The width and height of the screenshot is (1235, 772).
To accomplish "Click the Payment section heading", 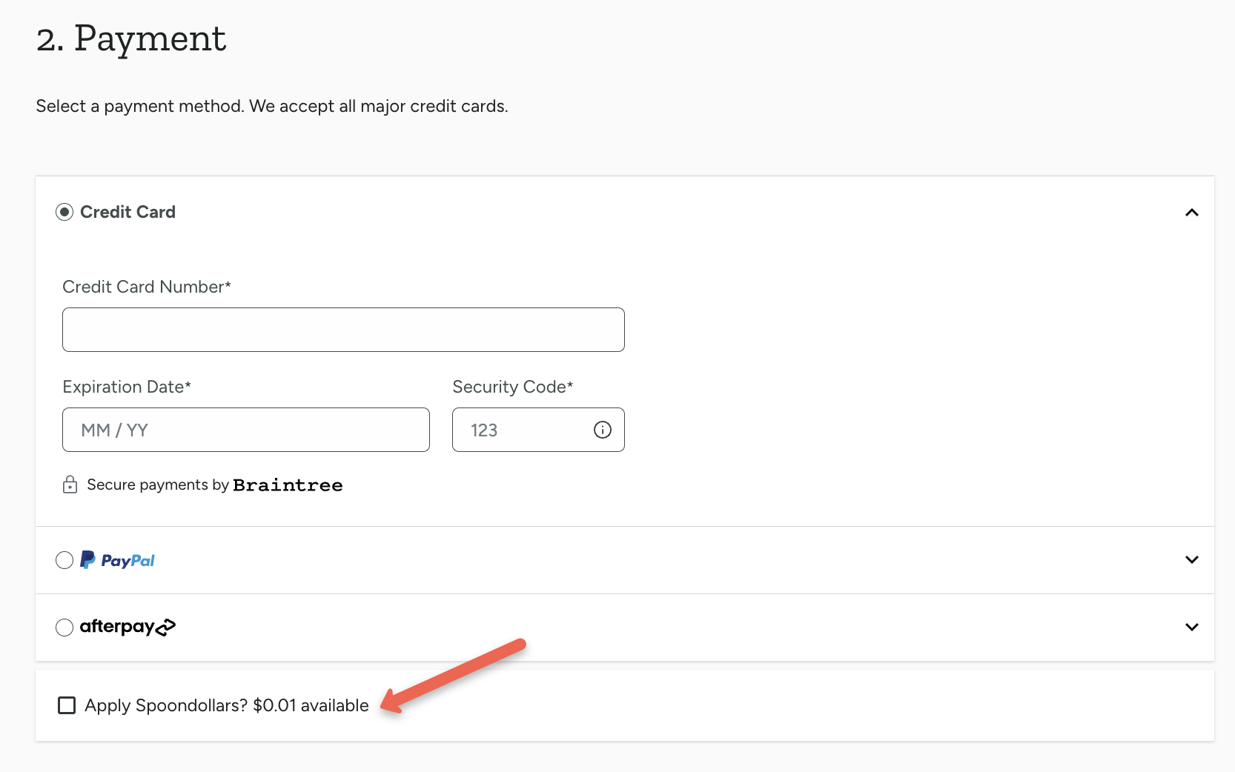I will coord(130,39).
